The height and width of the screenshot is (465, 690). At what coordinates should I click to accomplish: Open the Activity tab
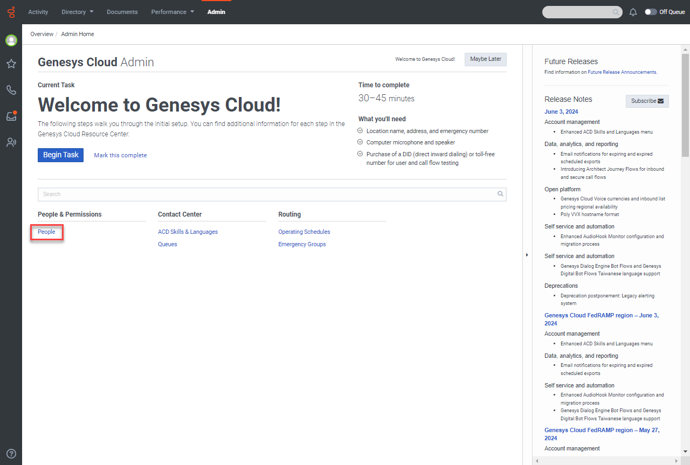tap(38, 12)
